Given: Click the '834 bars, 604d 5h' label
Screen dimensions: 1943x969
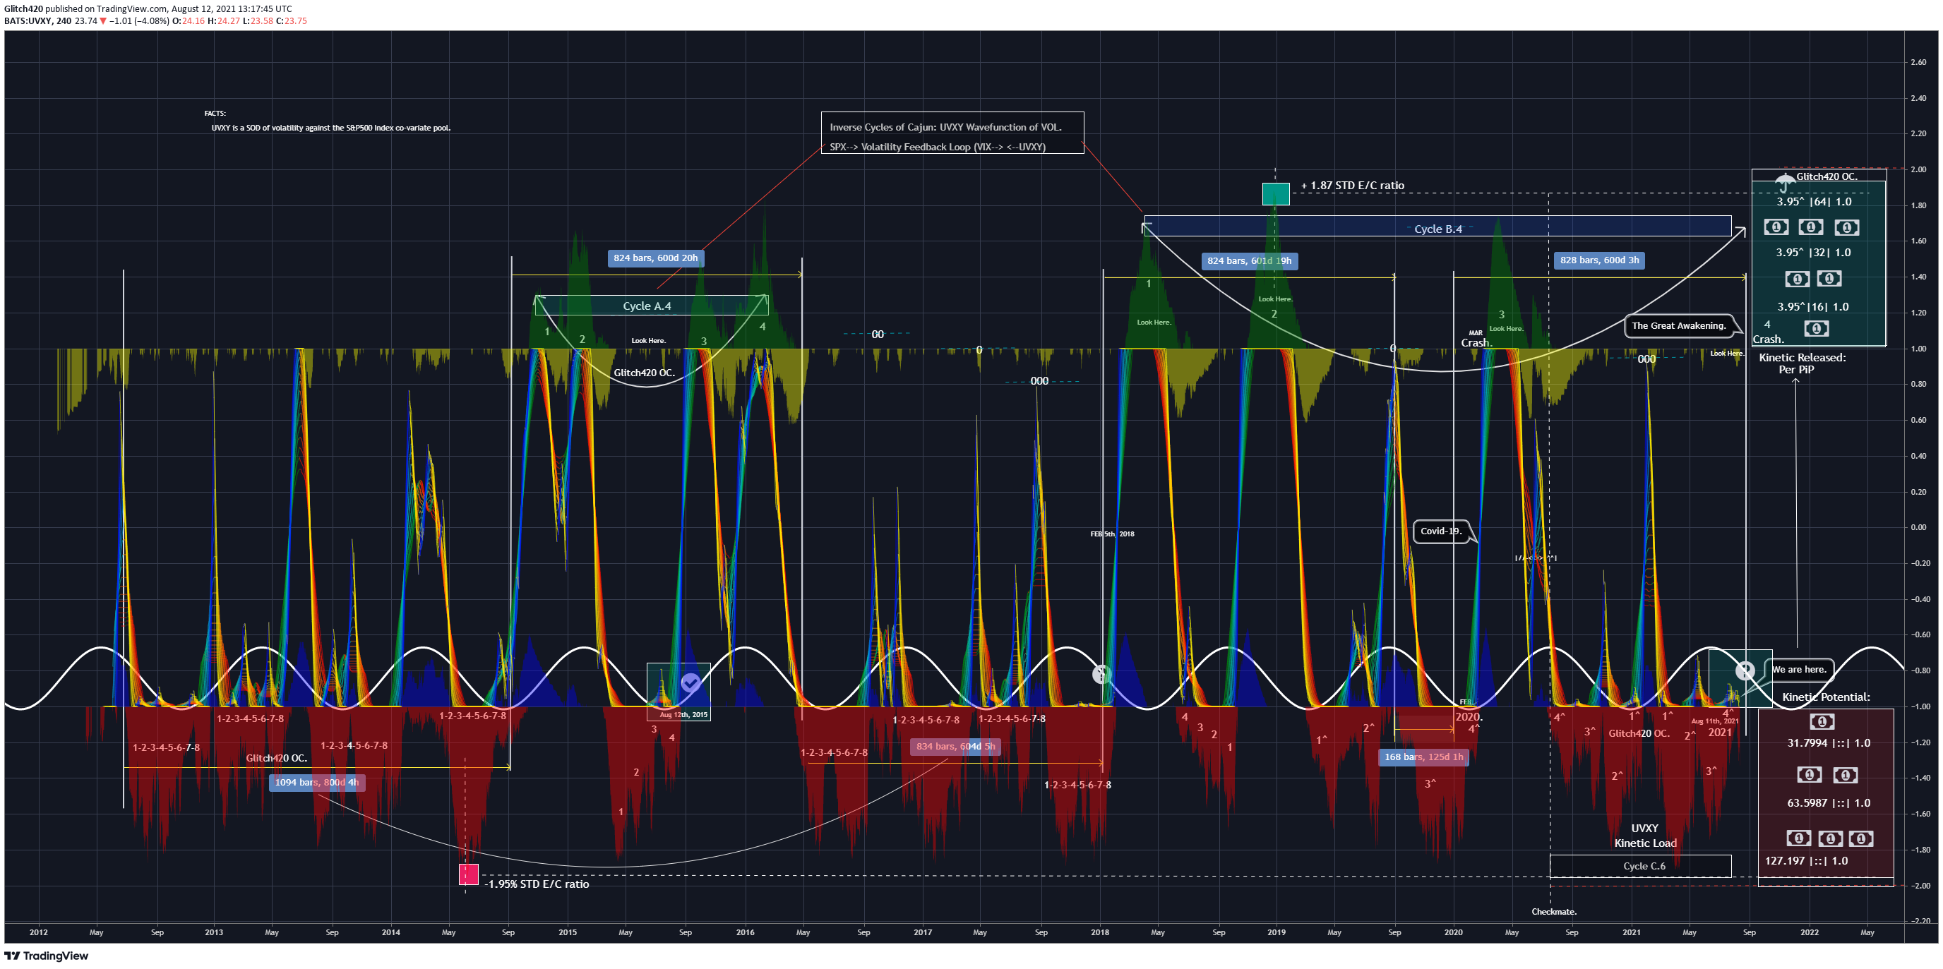Looking at the screenshot, I should (x=956, y=746).
